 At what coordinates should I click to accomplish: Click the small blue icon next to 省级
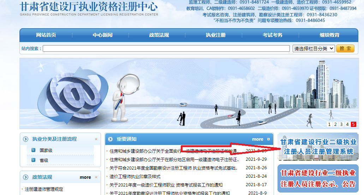tap(33, 160)
